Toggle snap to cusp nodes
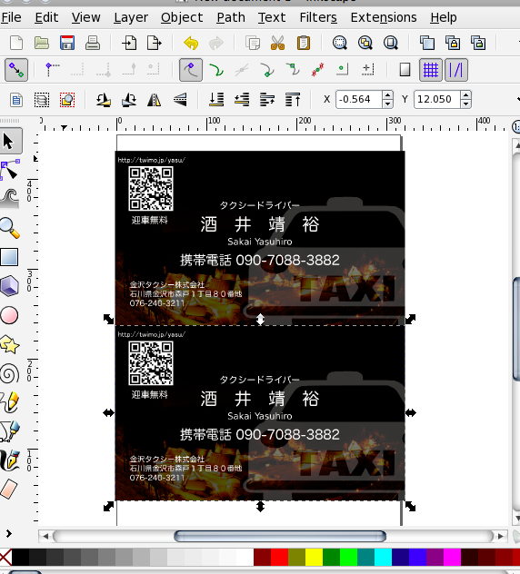 pos(266,70)
